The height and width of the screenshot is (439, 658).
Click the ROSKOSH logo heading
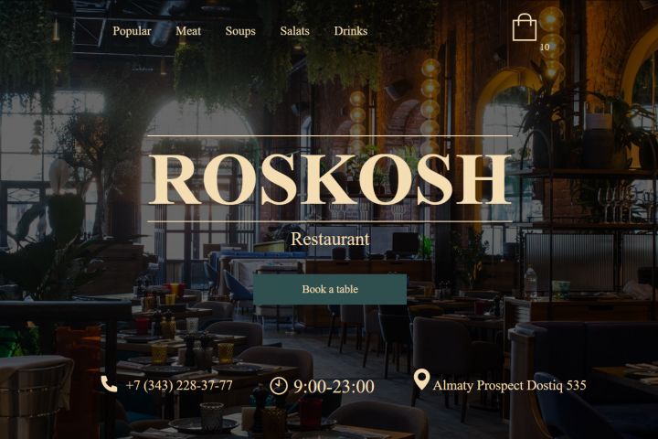[x=330, y=179]
